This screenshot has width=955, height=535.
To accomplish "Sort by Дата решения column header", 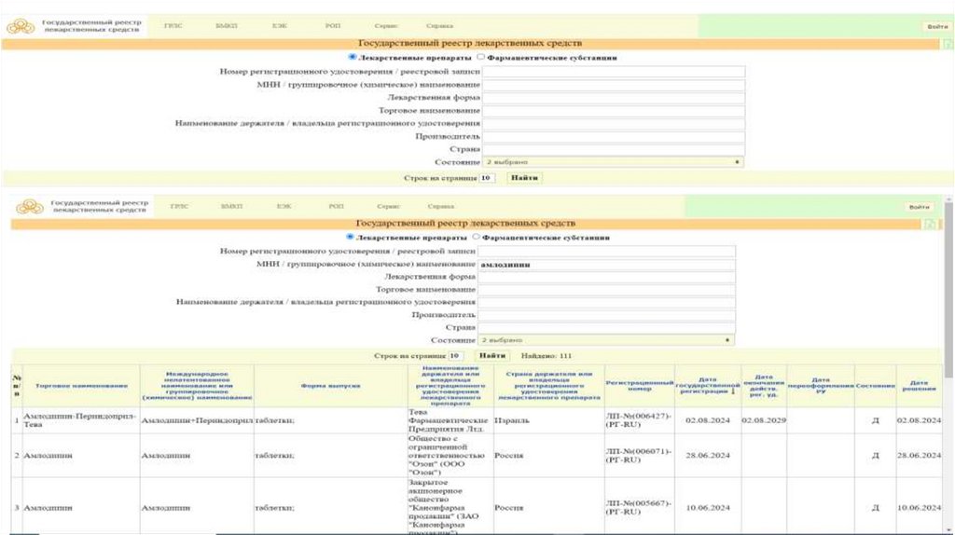I will point(919,386).
